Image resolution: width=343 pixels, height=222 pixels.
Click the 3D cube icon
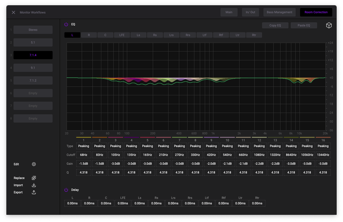pyautogui.click(x=329, y=25)
